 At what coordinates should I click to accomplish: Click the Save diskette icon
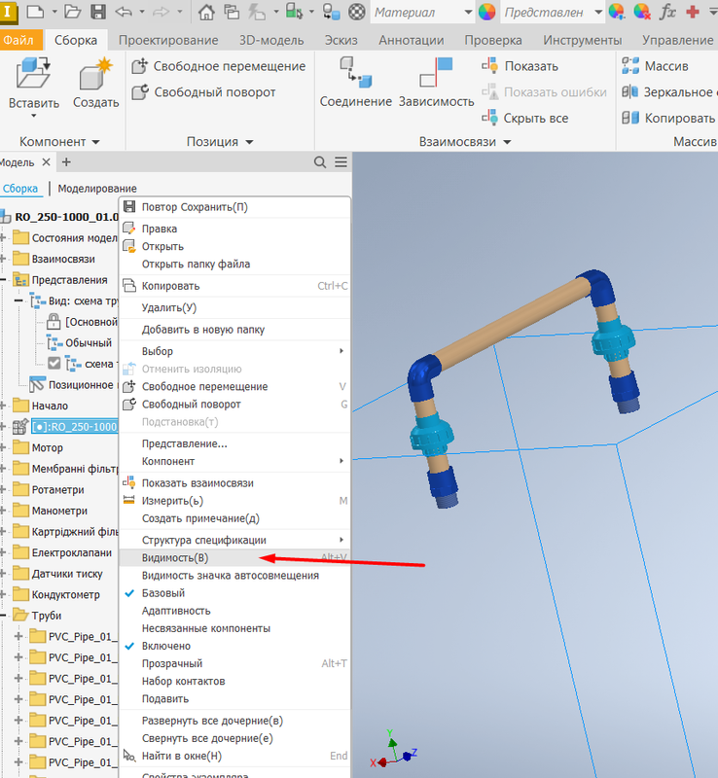(98, 12)
